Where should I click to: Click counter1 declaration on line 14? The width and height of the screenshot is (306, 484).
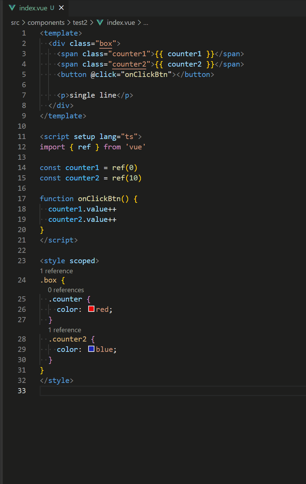82,168
